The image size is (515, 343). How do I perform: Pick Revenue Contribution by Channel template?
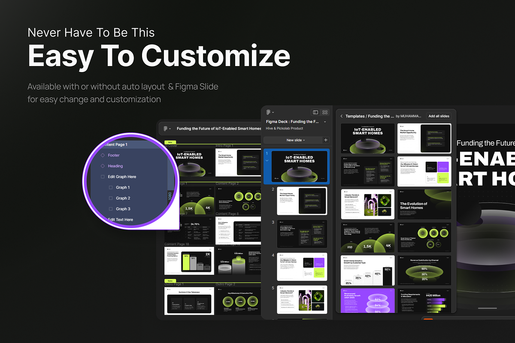(424, 271)
